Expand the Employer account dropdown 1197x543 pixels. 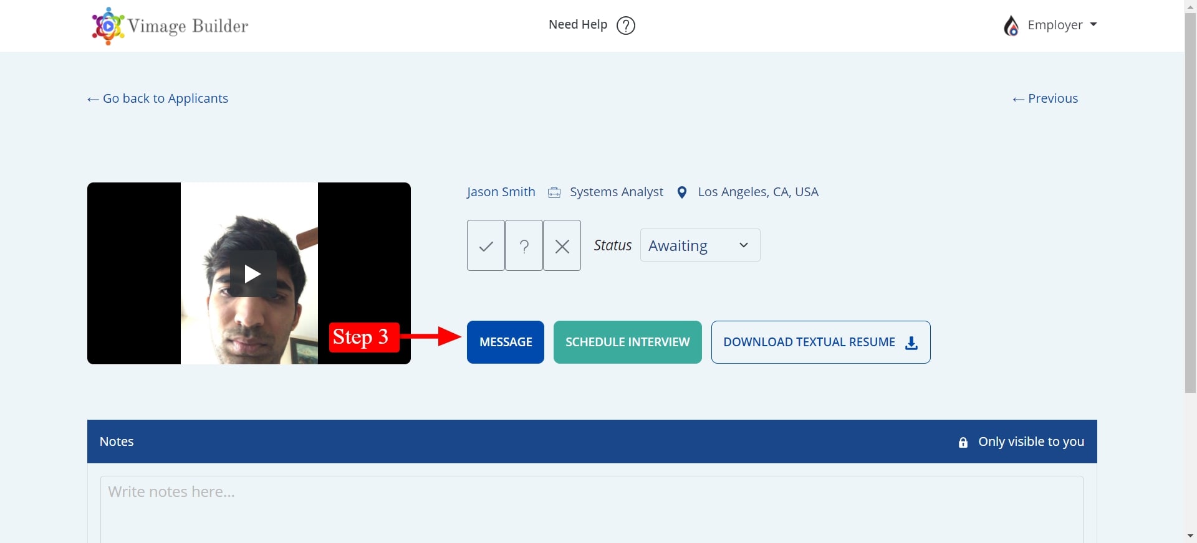click(1062, 25)
